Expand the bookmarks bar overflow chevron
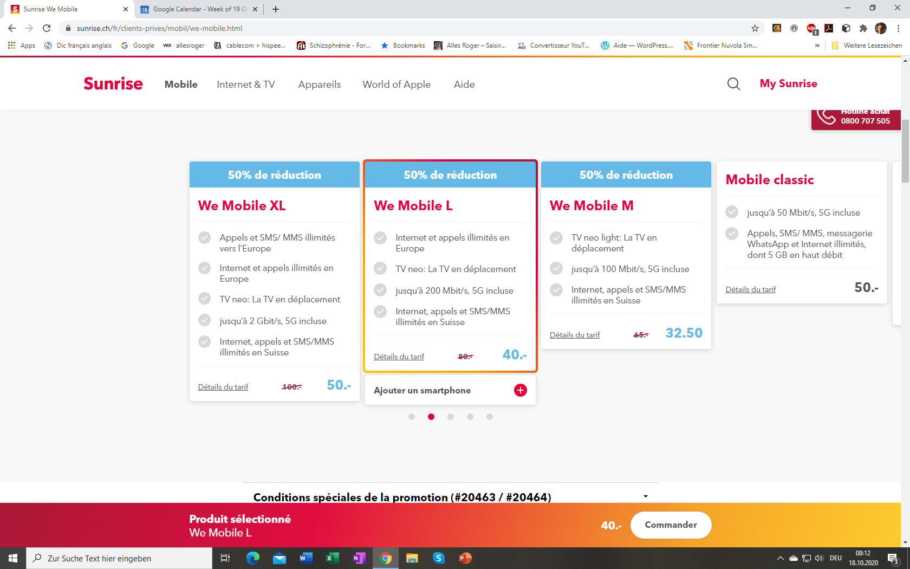 [x=817, y=46]
